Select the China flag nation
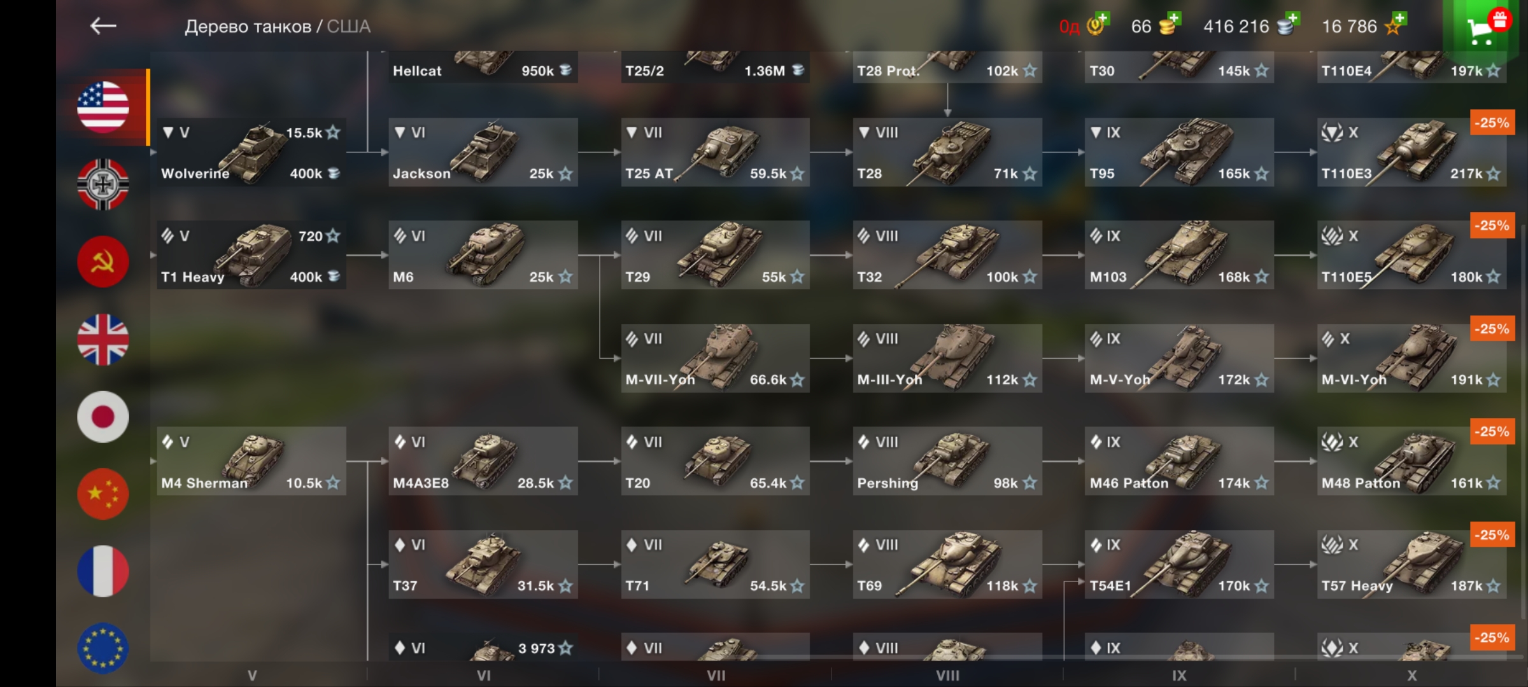 [x=103, y=494]
